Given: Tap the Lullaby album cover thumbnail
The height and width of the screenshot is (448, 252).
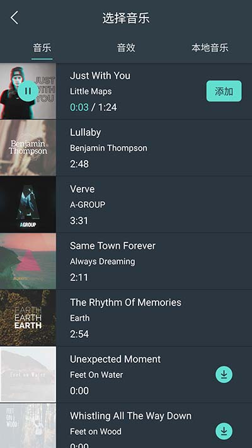Looking at the screenshot, I should click(x=28, y=147).
